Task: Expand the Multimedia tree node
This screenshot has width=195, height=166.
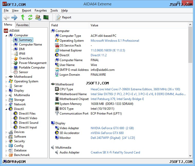Action: click(6, 95)
